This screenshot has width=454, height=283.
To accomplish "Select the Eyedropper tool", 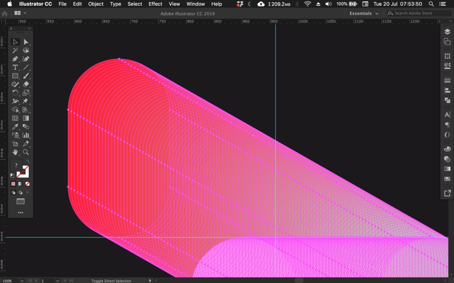I will click(x=15, y=126).
